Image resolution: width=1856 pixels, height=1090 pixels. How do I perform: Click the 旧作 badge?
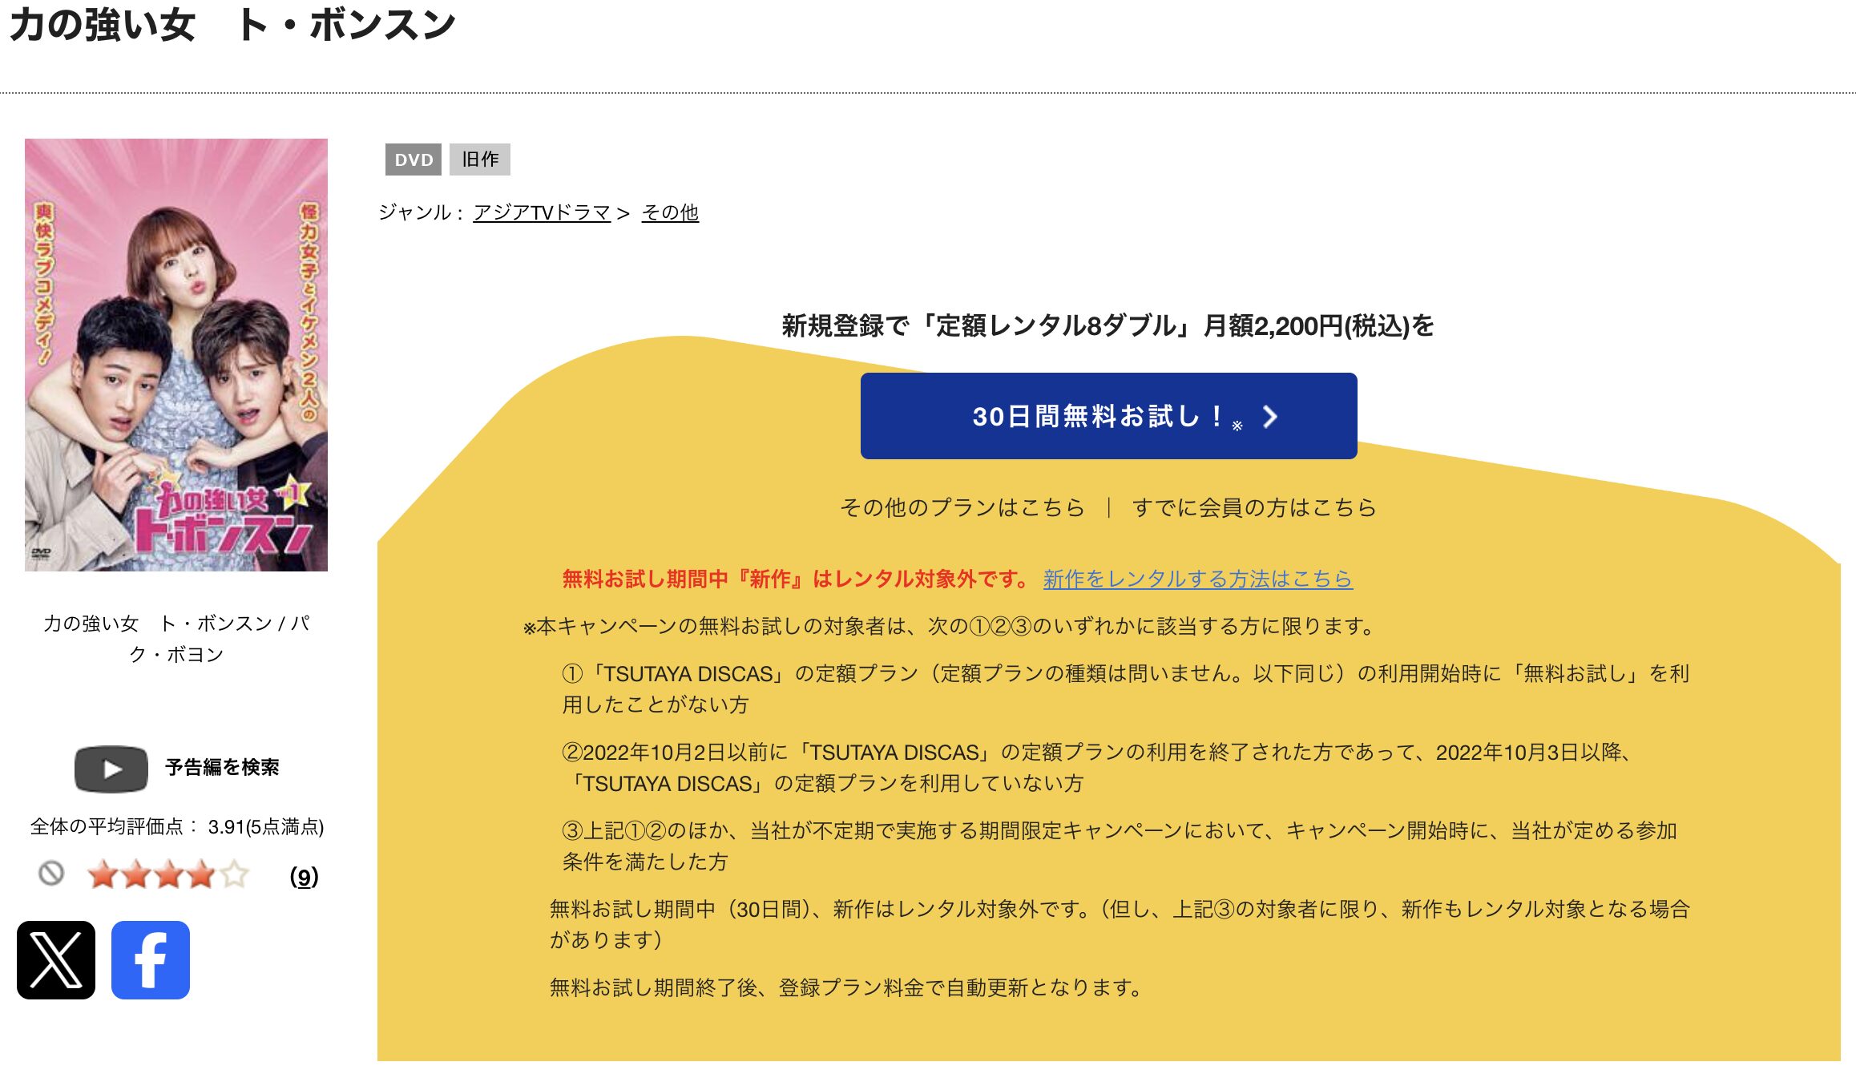[480, 159]
